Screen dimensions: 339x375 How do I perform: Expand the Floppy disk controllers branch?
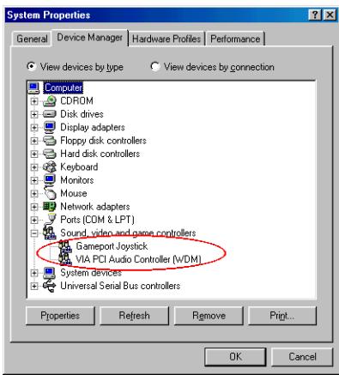(x=34, y=141)
